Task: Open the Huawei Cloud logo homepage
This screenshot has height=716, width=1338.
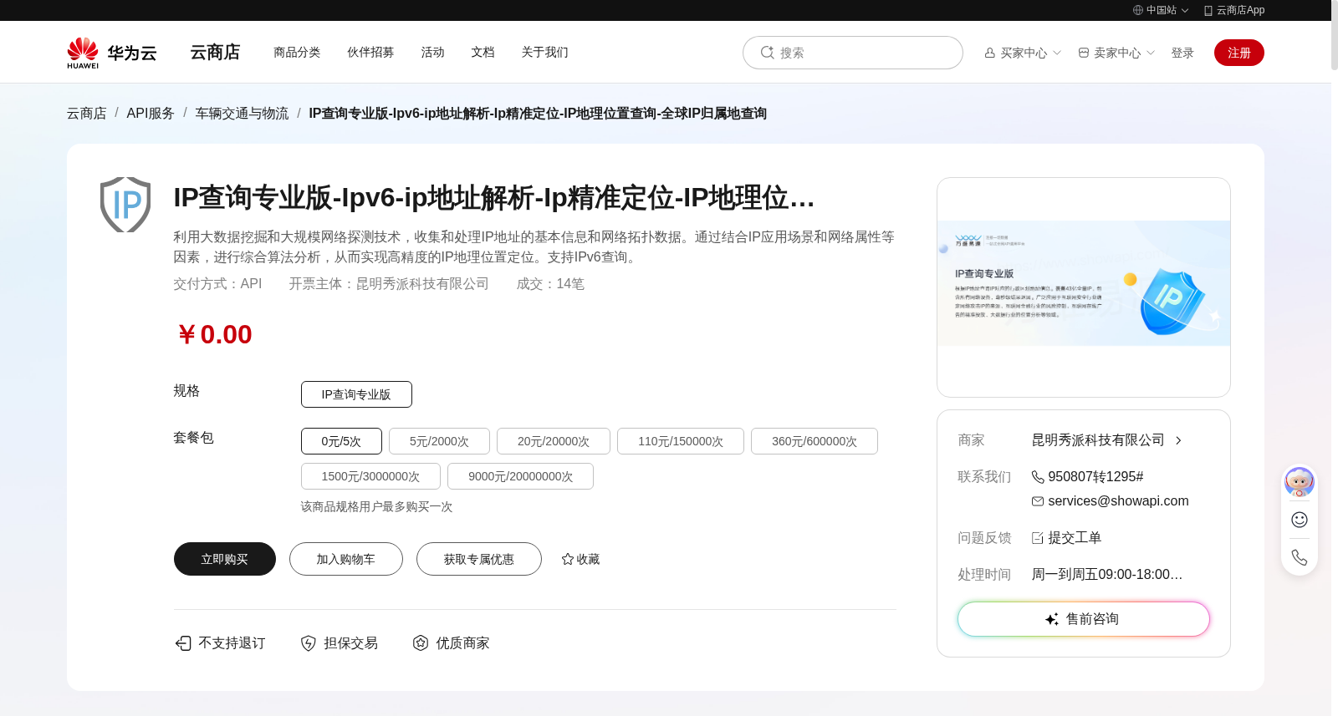Action: click(112, 53)
